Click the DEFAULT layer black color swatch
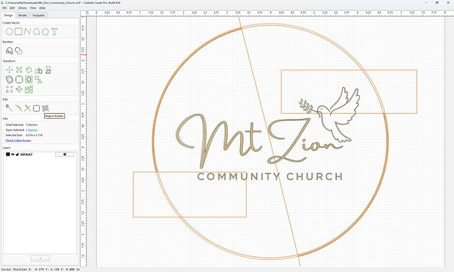Viewport: 454px width, 272px height. pos(8,154)
